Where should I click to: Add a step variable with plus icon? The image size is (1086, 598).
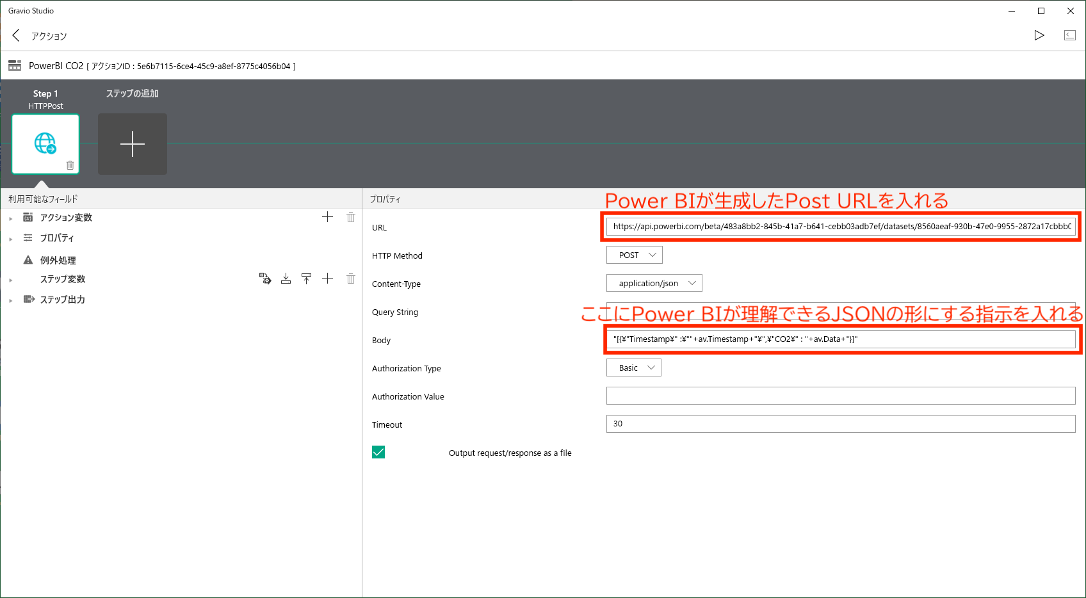pyautogui.click(x=327, y=279)
